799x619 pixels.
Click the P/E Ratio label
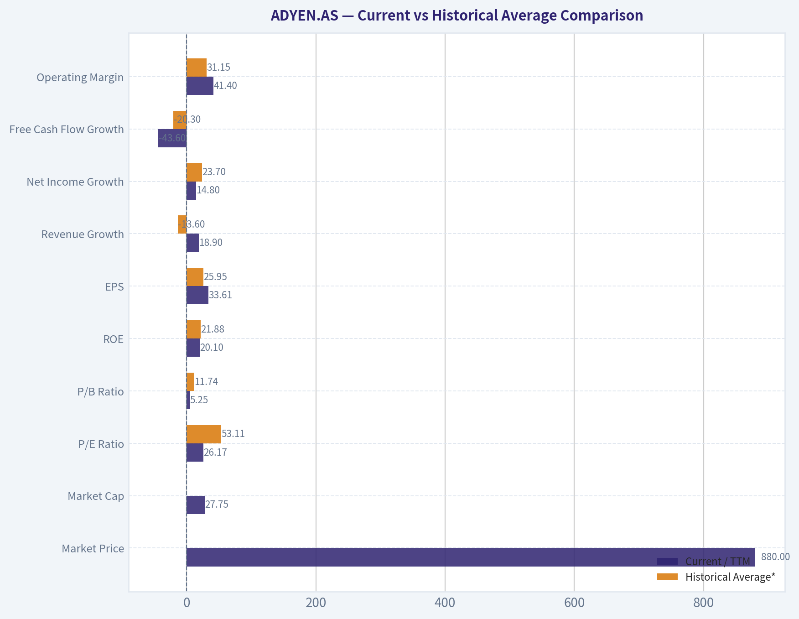tap(101, 444)
